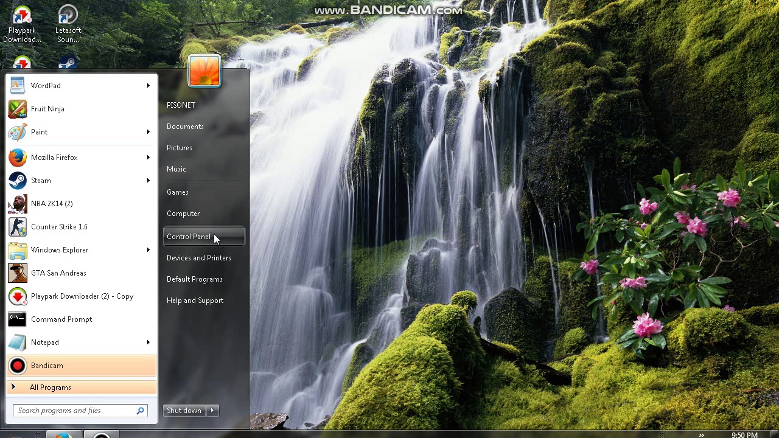Open the arrow next to Shut down
The width and height of the screenshot is (779, 438).
[212, 411]
